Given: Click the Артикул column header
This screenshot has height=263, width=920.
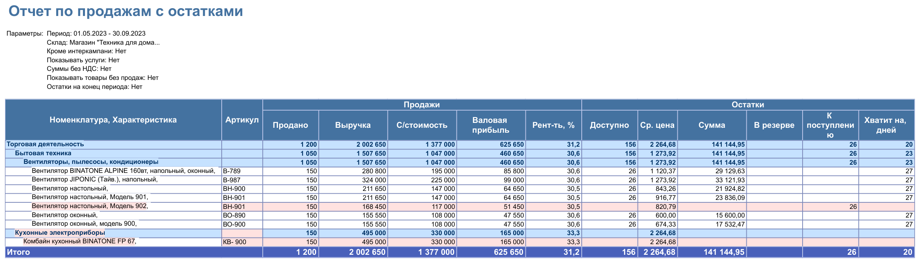Looking at the screenshot, I should click(x=242, y=120).
